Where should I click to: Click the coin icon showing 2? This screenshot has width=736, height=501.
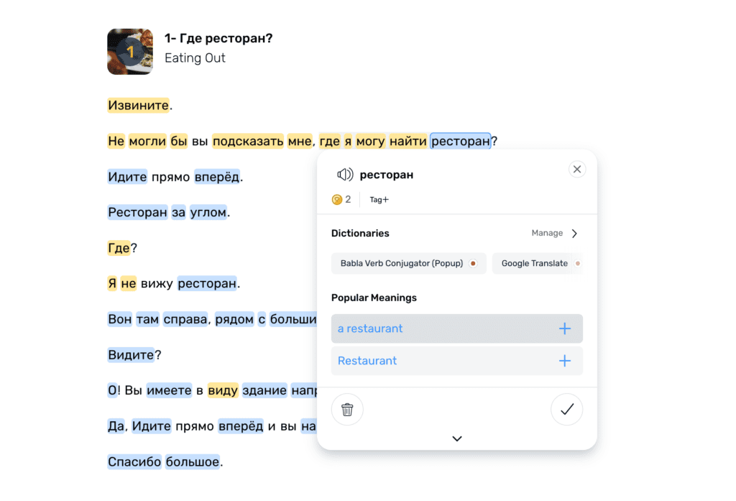tap(337, 200)
